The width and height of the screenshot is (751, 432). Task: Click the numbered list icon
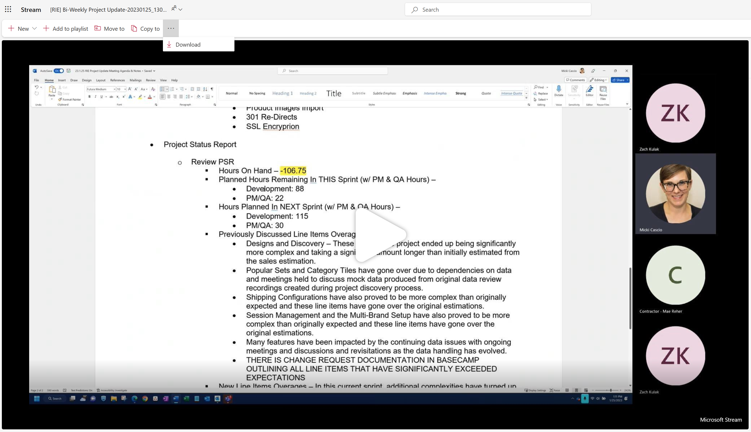coord(172,89)
